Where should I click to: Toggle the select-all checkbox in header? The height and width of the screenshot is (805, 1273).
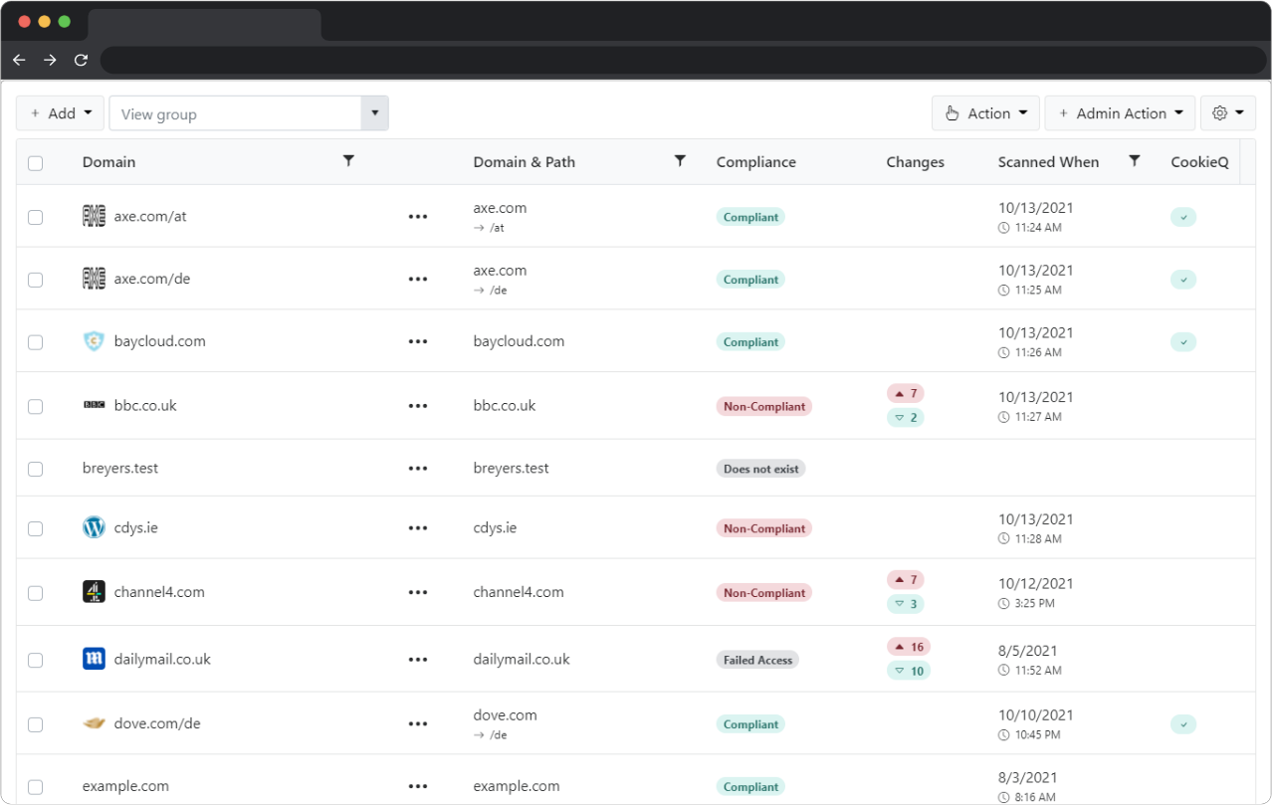pos(36,163)
